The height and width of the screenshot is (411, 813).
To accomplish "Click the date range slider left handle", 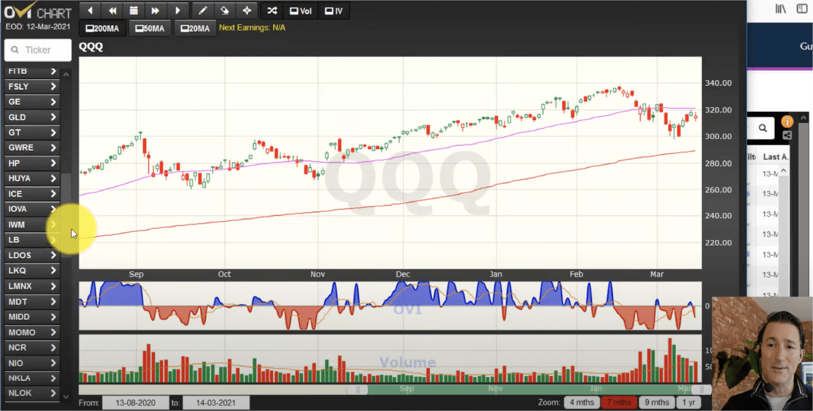I will click(358, 389).
